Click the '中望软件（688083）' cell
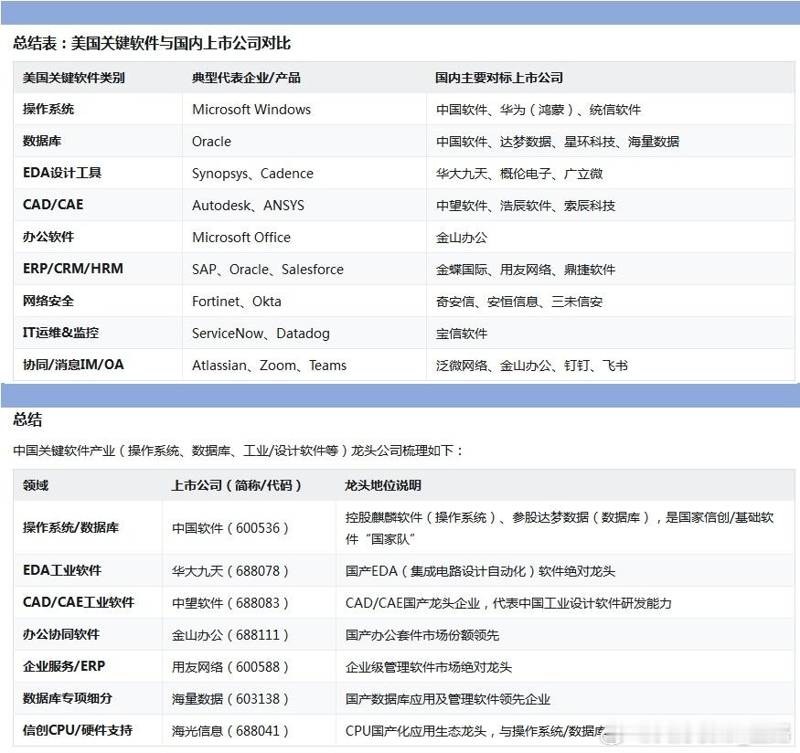This screenshot has height=753, width=800. point(230,603)
